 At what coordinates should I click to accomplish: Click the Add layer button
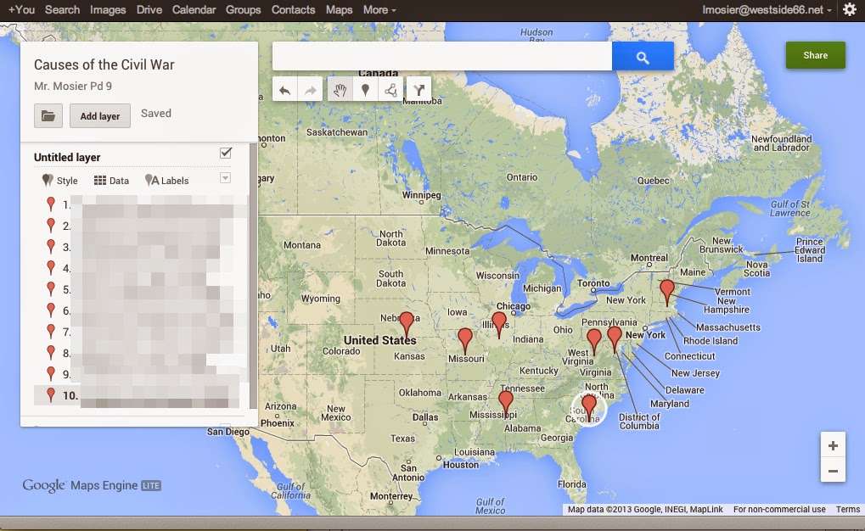tap(100, 116)
